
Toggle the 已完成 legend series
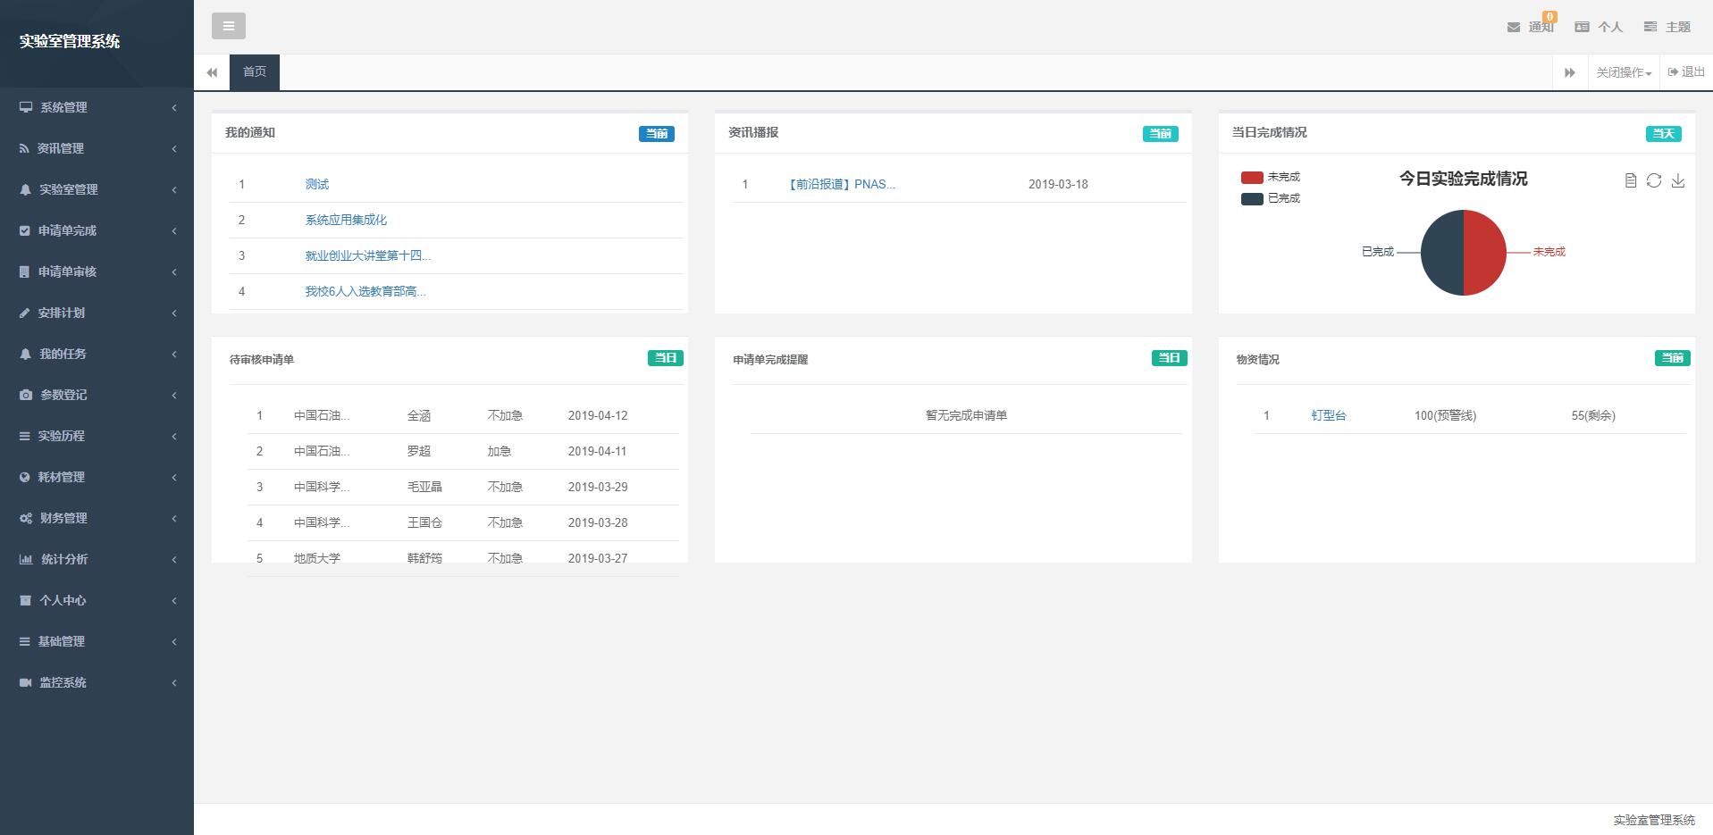pos(1270,198)
